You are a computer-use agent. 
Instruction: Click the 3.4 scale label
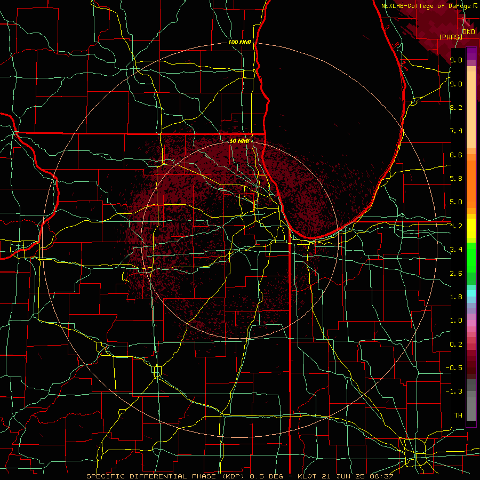click(456, 250)
